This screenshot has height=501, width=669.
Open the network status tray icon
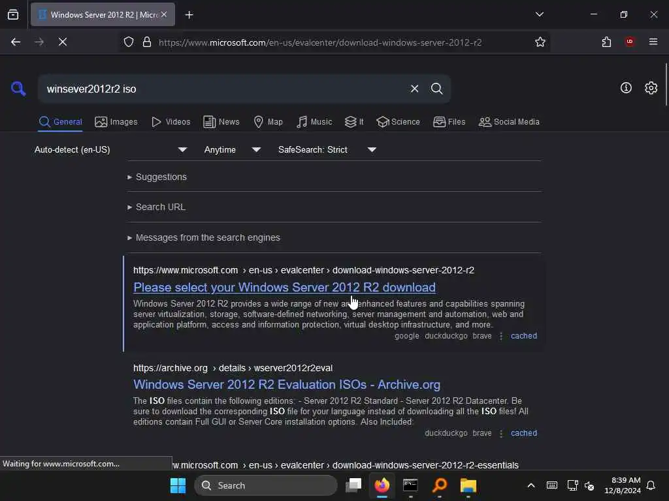coord(572,485)
